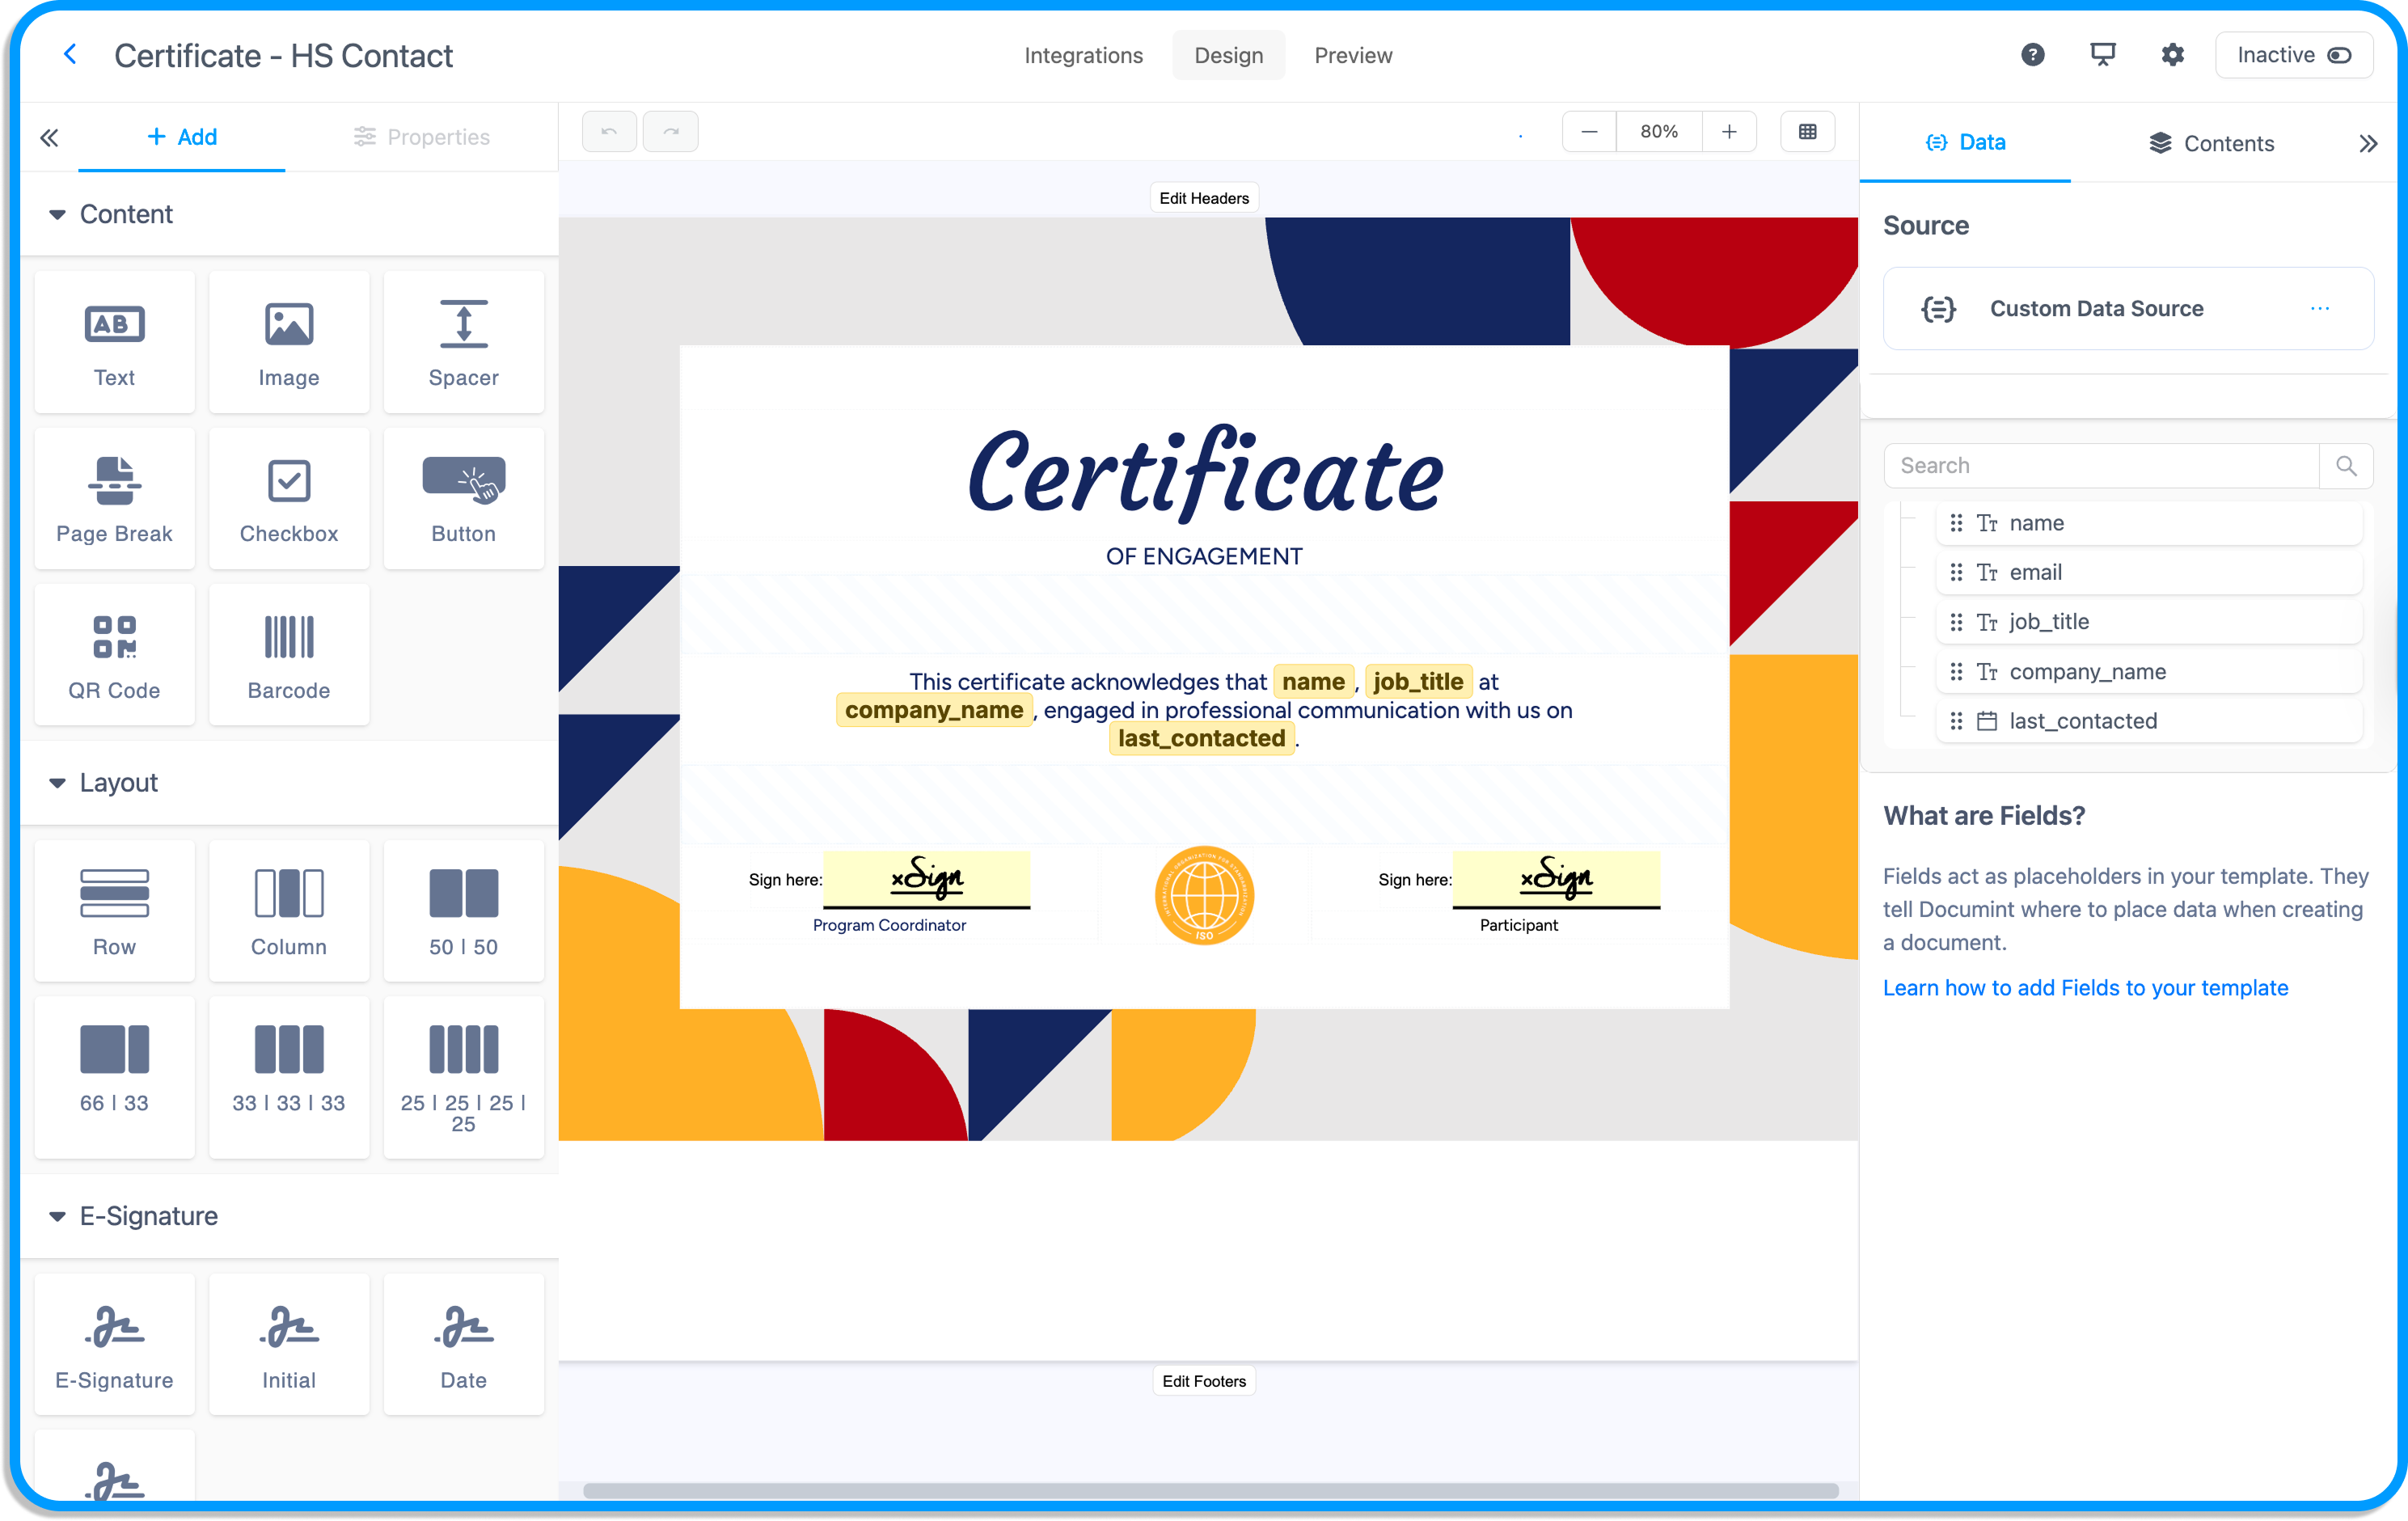Click the undo arrow button
This screenshot has width=2408, height=1521.
pos(609,132)
